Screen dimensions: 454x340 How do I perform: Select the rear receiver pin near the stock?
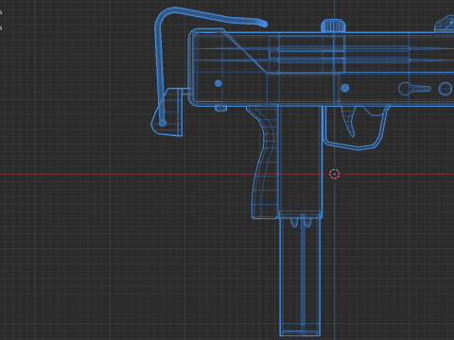click(x=218, y=83)
